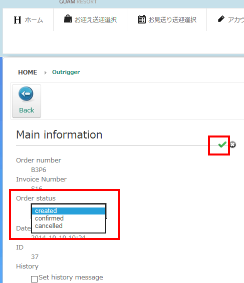Click the order number value B3P6

[39, 170]
